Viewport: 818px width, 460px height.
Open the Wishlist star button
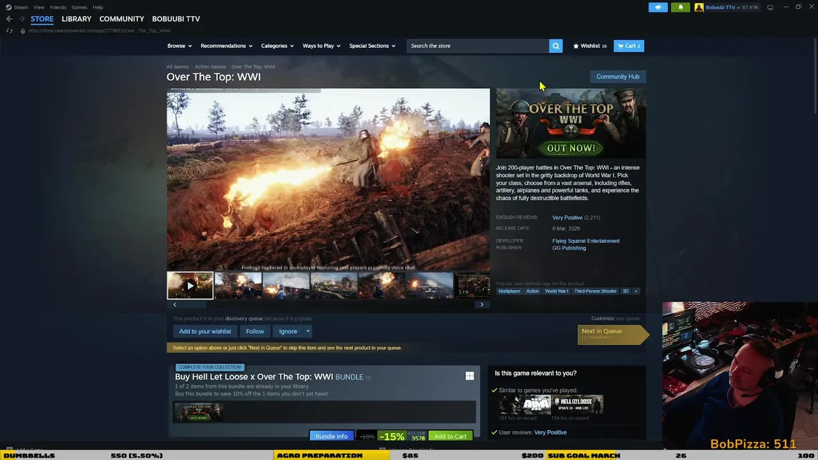click(589, 46)
